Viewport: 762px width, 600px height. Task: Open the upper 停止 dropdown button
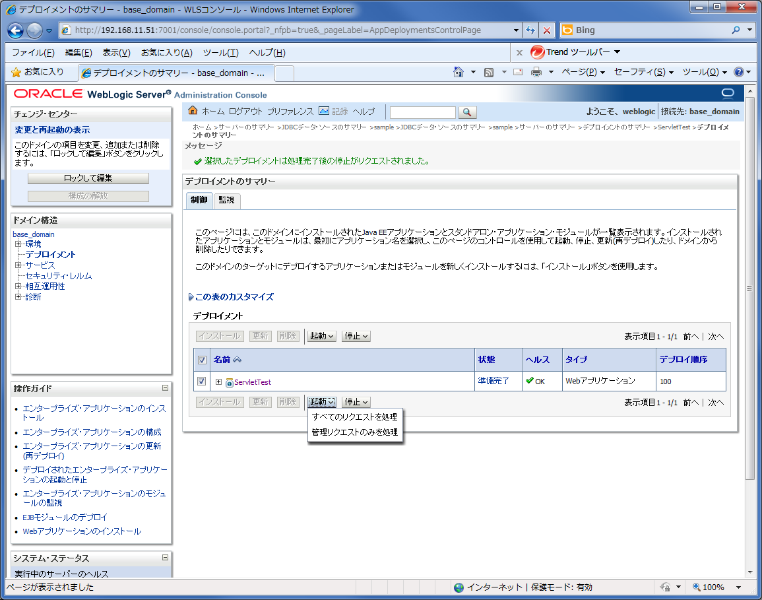coord(356,336)
